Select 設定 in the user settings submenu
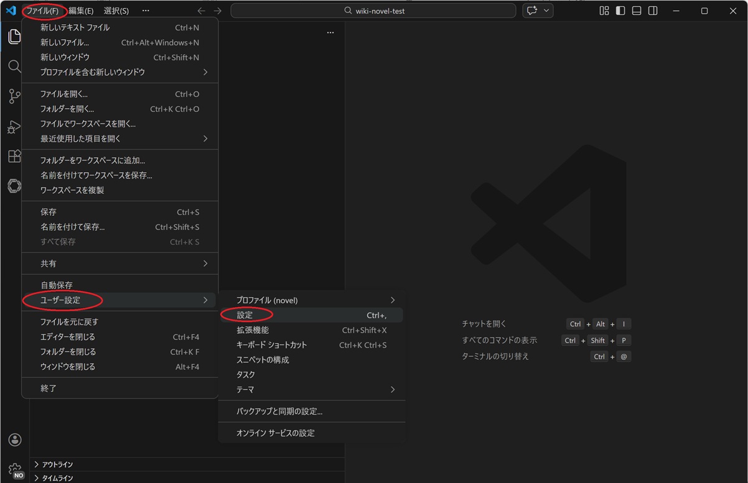 tap(245, 315)
